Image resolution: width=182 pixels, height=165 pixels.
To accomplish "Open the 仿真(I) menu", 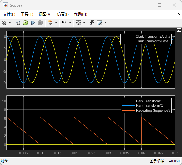I will [63, 14].
